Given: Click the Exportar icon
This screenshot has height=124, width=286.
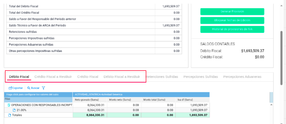Looking at the screenshot, I should coord(10,88).
